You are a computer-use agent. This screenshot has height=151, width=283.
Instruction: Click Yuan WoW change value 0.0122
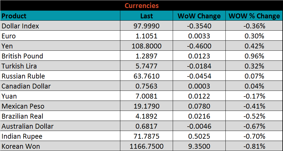199,96
